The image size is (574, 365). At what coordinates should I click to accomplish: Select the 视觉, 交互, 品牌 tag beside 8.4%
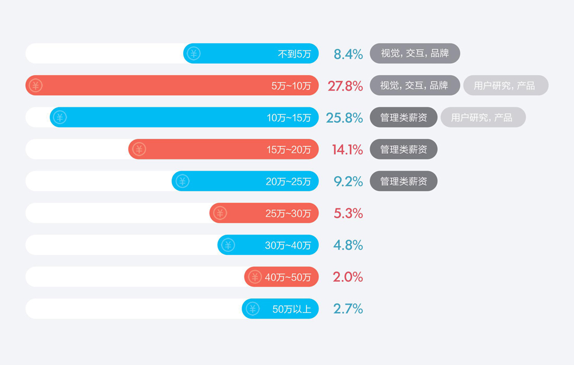pyautogui.click(x=415, y=54)
